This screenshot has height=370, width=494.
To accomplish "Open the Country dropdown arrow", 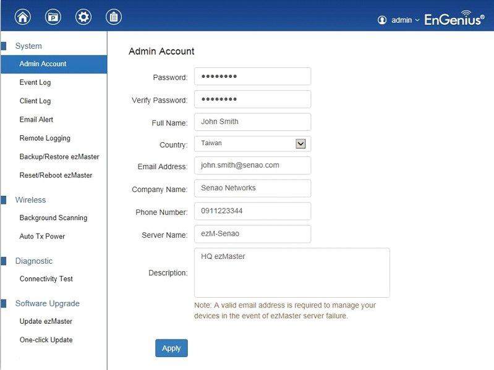I will pos(300,144).
